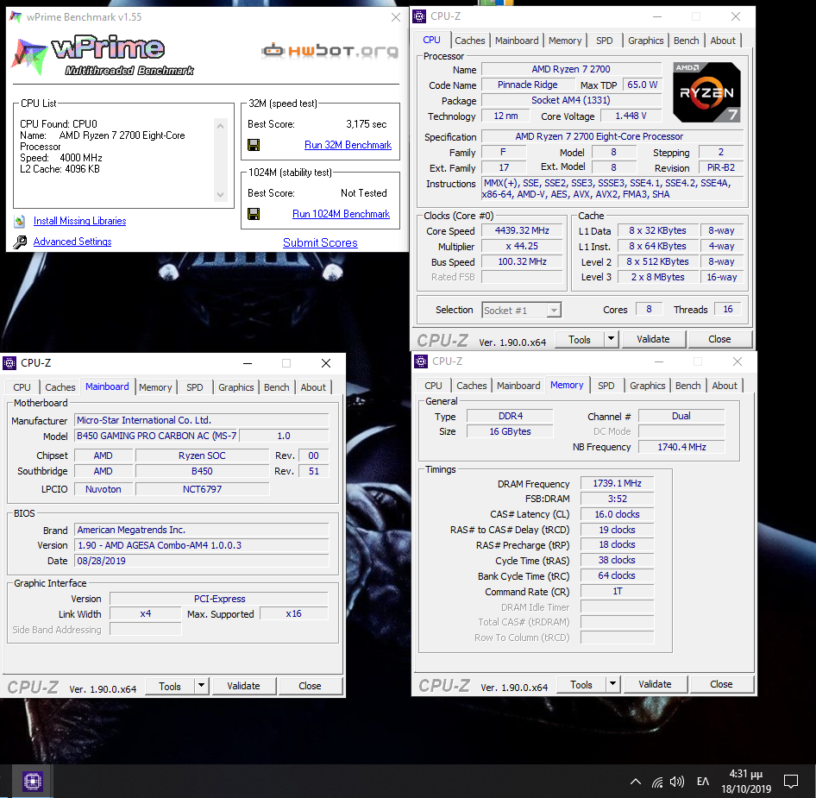
Task: Click the Code Name Pinnacle Ridge value
Action: (x=528, y=85)
